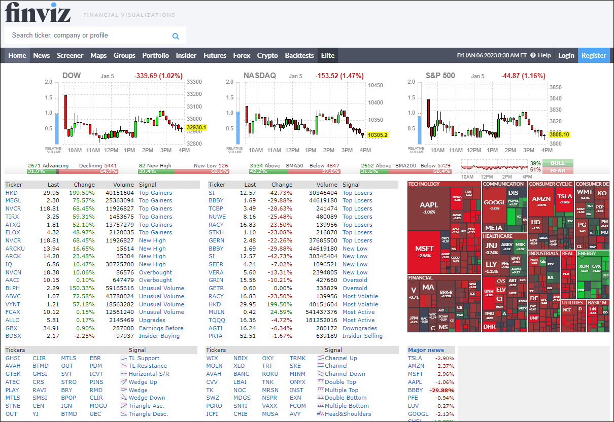Click the Head&Shoulders pattern icon
Image resolution: width=614 pixels, height=422 pixels.
tap(320, 414)
